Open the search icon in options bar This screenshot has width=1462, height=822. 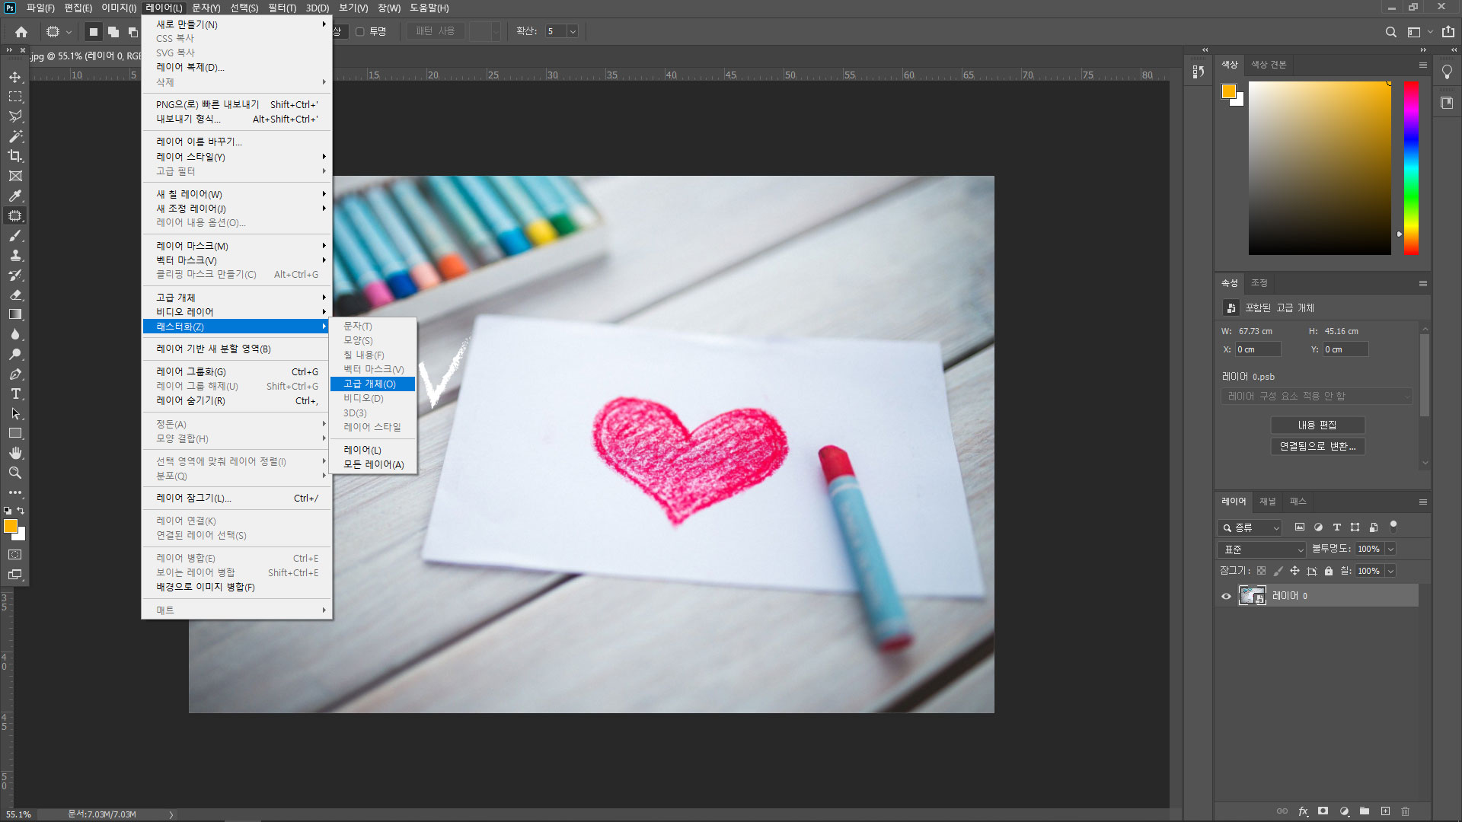pos(1390,32)
